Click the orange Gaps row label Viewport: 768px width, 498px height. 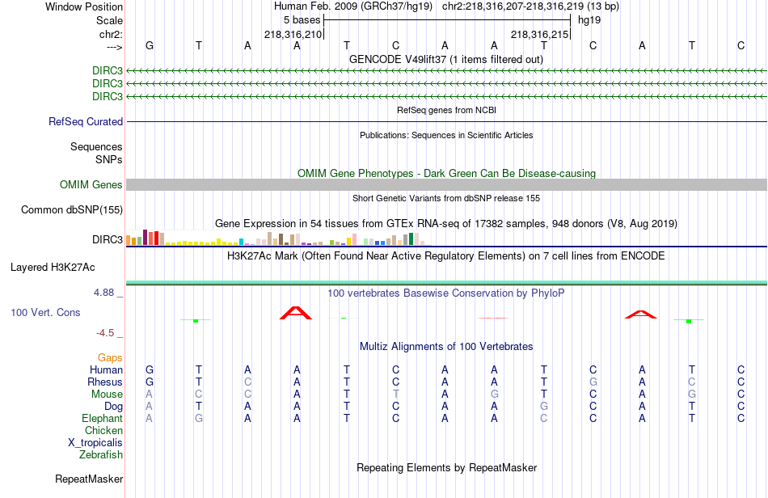[x=110, y=358]
